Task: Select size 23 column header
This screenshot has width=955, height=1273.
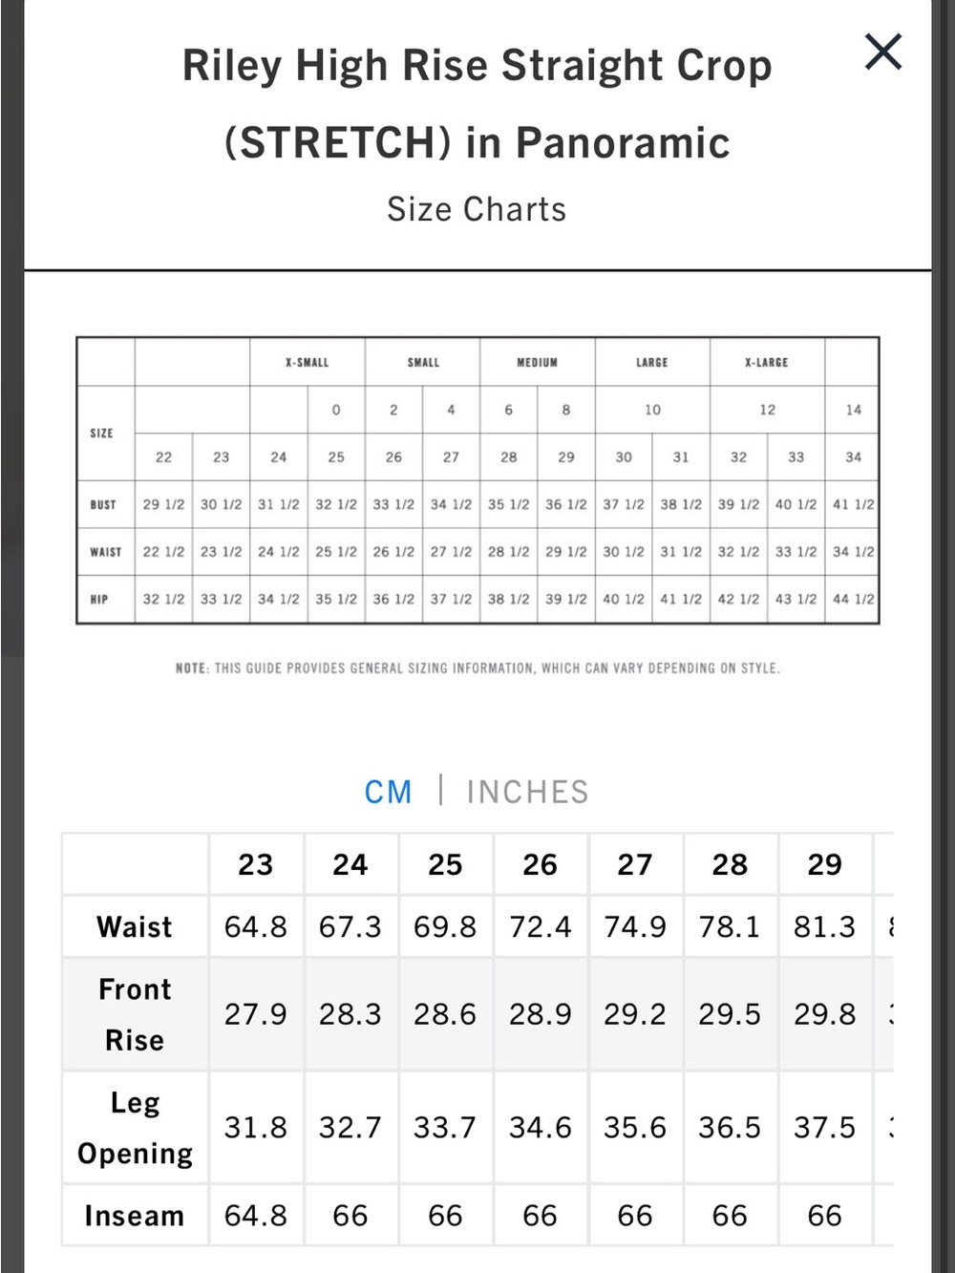Action: [x=256, y=864]
